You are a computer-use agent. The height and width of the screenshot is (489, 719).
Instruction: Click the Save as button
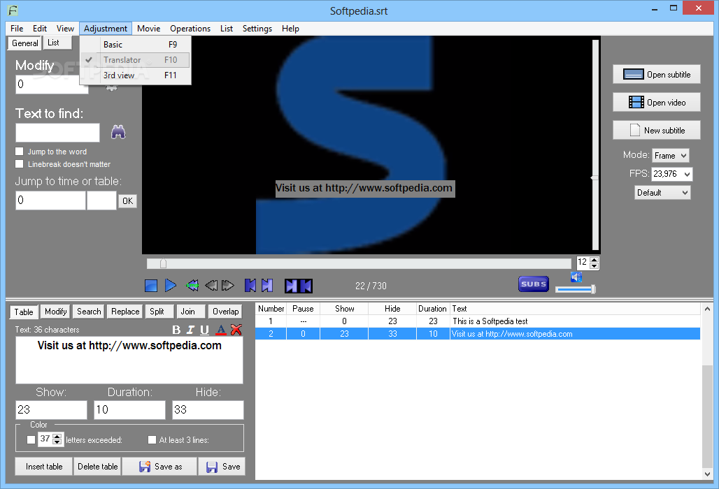tap(160, 466)
